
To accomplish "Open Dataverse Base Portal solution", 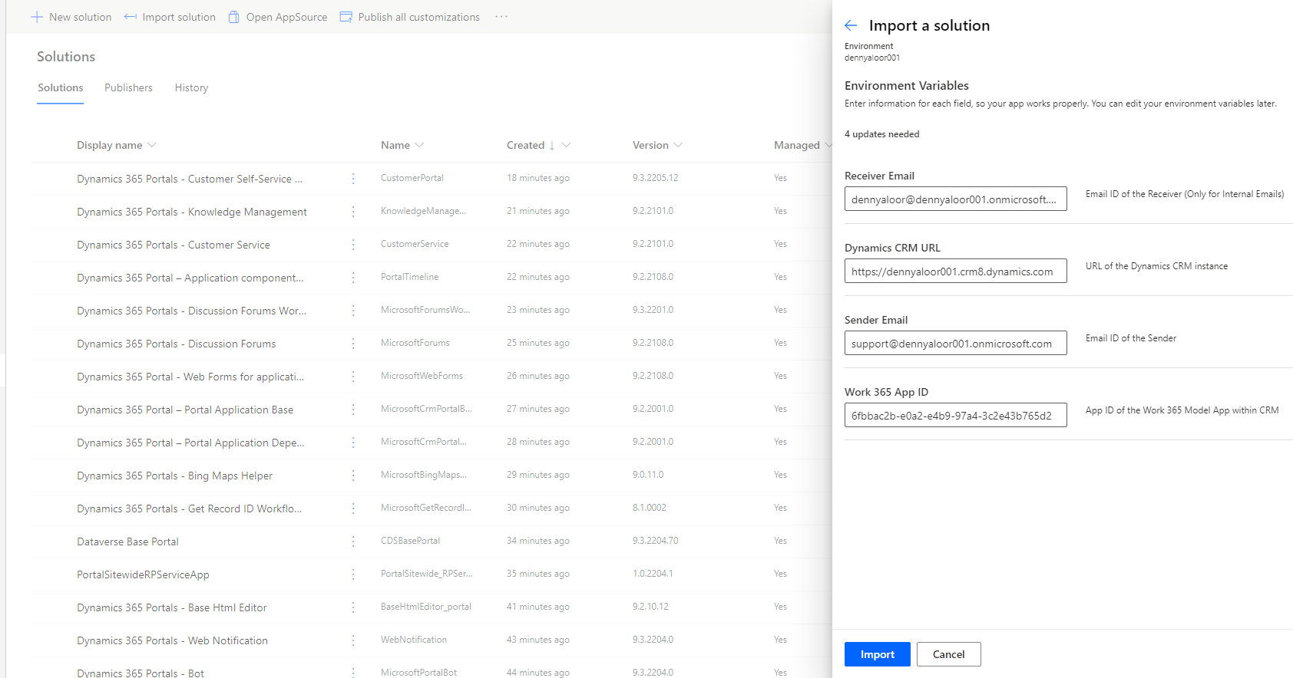I will tap(127, 541).
